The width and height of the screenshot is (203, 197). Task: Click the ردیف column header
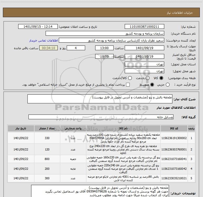point(191,128)
